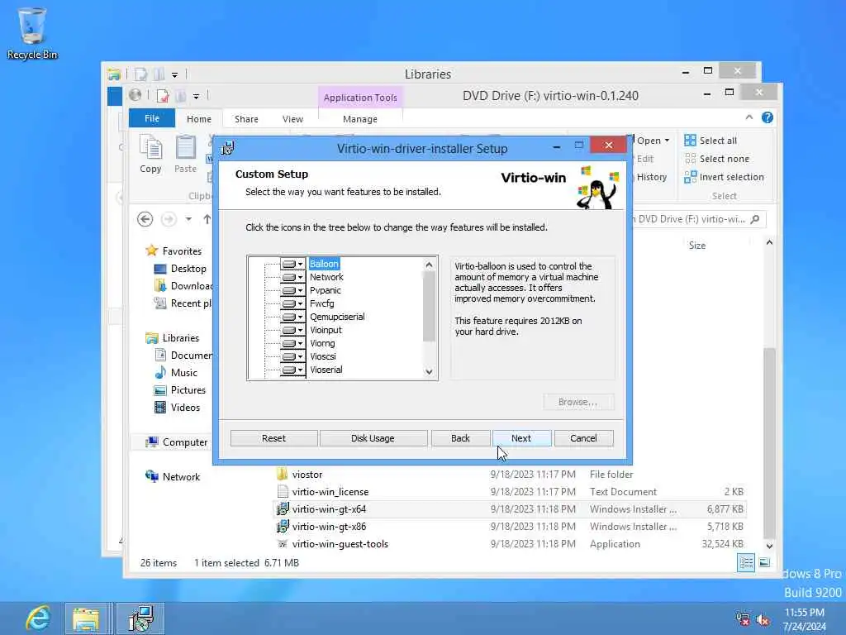Click the Paste icon in ribbon
Viewport: 846px width, 635px height.
click(186, 154)
